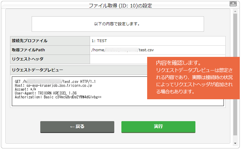Click the dialog title ファイル取得 (ID: 10)の設定

120,6
